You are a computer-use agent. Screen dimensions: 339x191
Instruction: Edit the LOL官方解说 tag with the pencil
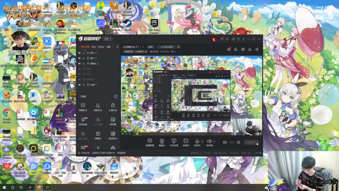pos(178,47)
